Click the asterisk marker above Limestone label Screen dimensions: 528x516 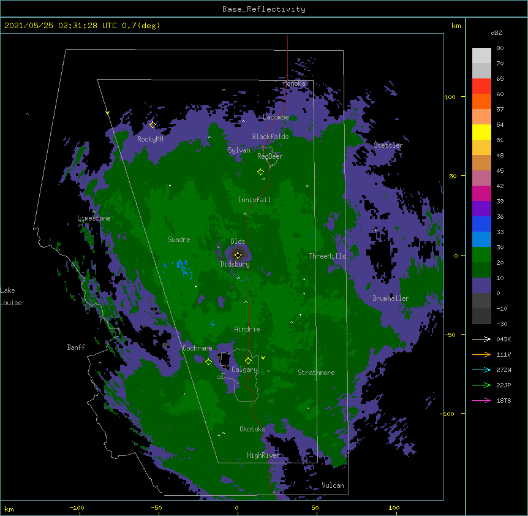pyautogui.click(x=94, y=212)
